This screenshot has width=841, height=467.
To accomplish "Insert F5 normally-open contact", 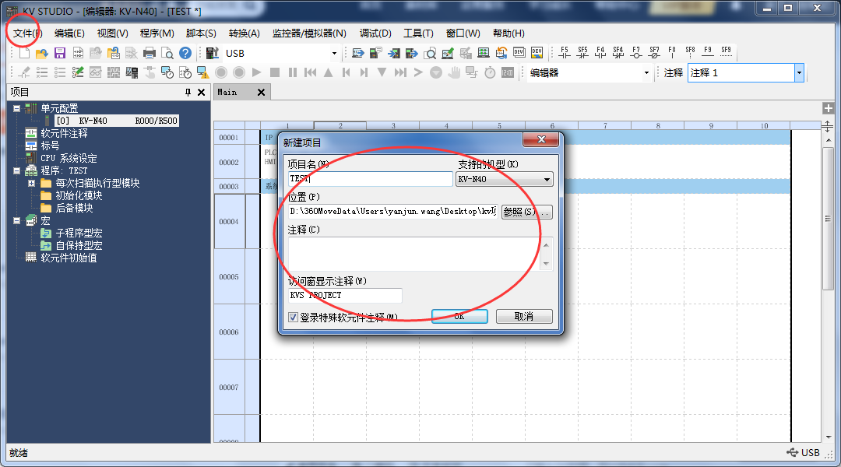I will (565, 52).
